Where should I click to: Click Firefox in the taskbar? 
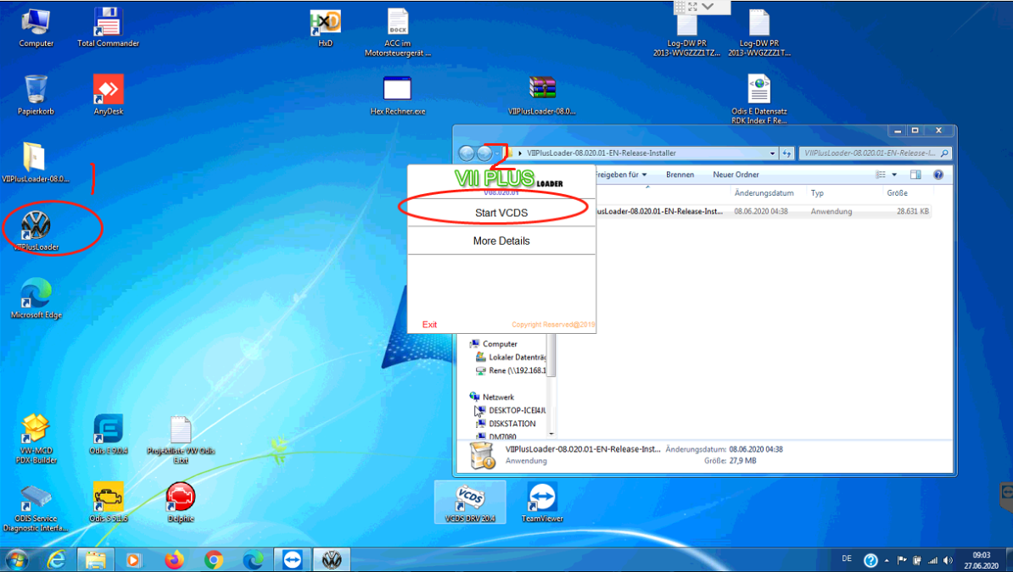pyautogui.click(x=175, y=560)
